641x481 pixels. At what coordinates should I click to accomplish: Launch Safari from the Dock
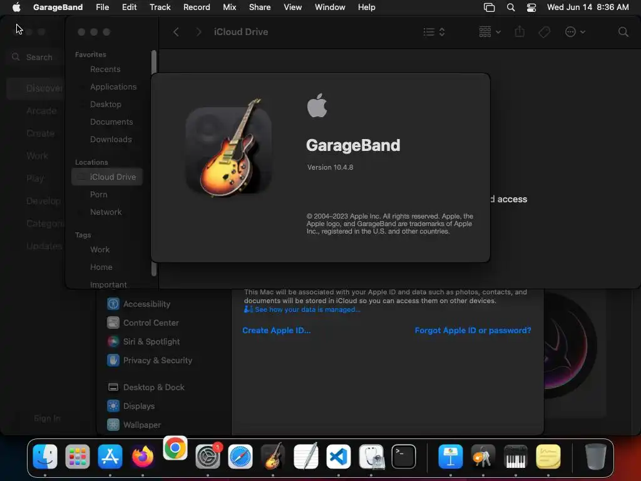[x=240, y=456]
